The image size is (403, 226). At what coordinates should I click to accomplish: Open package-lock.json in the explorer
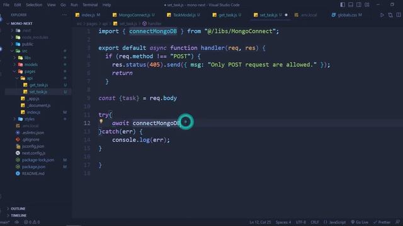click(x=38, y=160)
